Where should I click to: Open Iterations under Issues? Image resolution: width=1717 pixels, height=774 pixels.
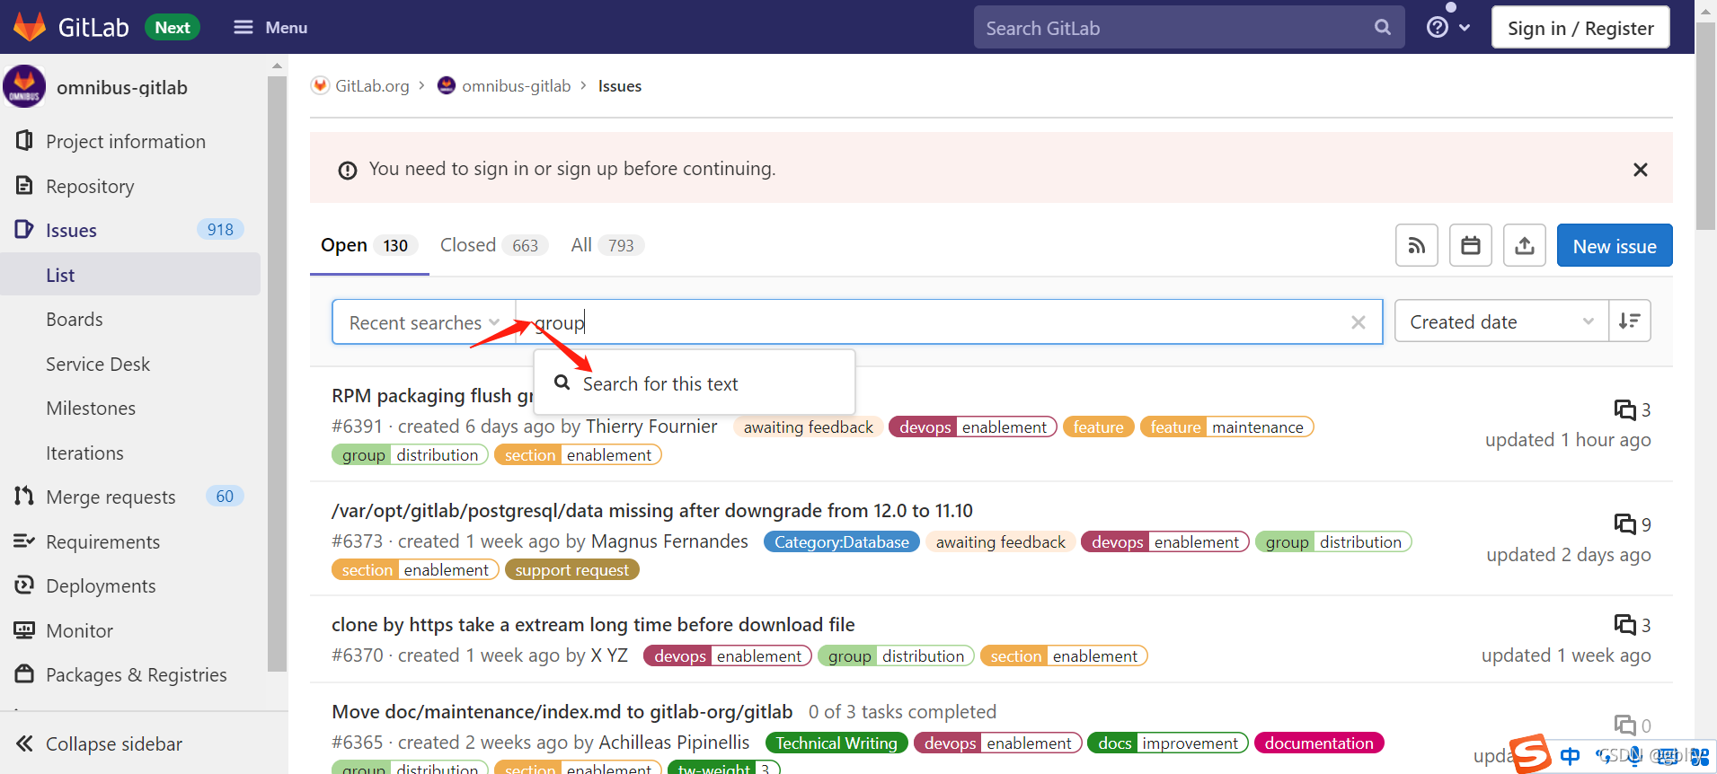coord(84,453)
